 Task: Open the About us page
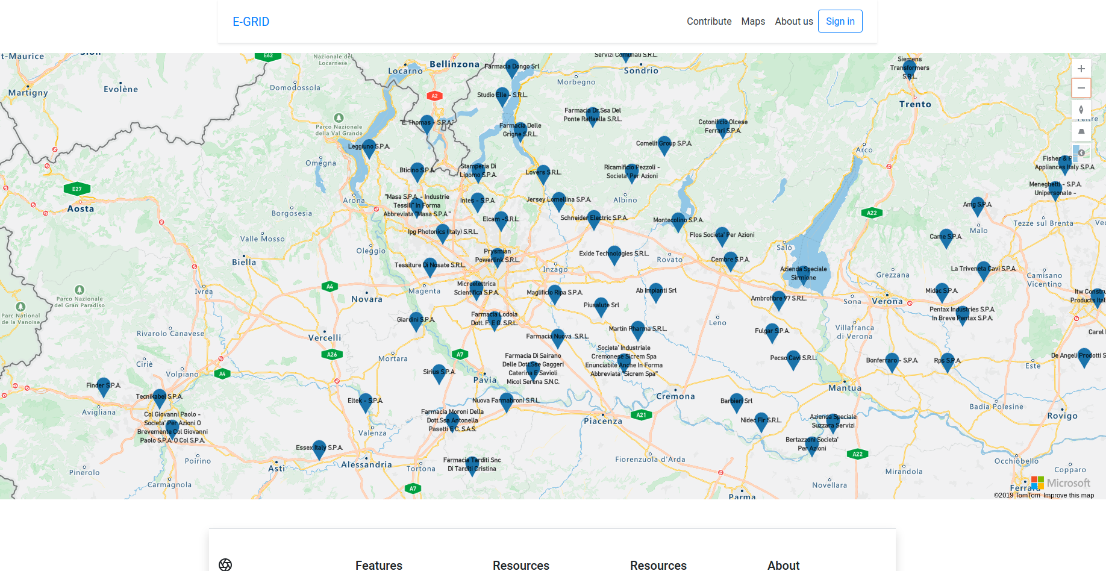(794, 21)
